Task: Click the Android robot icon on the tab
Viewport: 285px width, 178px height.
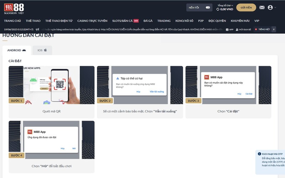Action: coord(24,50)
